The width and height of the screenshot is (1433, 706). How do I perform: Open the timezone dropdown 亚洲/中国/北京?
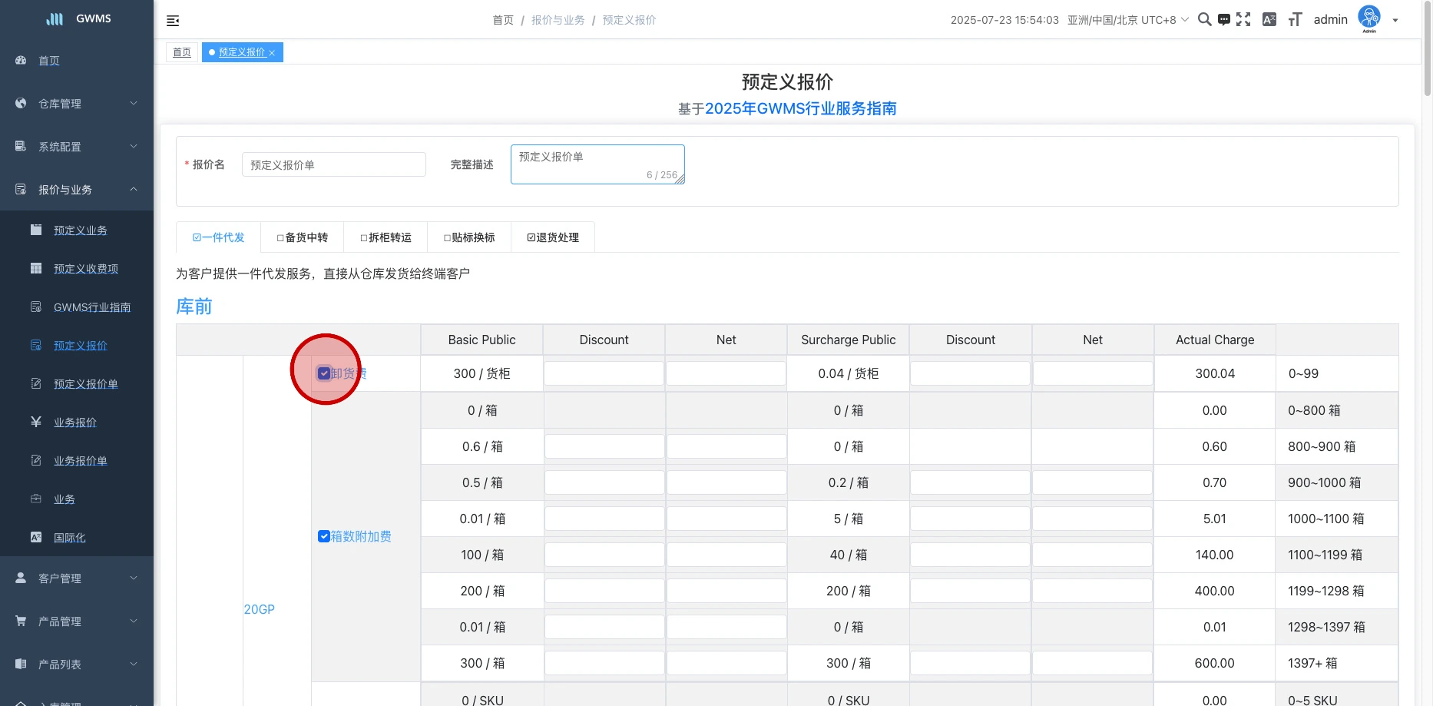(1127, 20)
